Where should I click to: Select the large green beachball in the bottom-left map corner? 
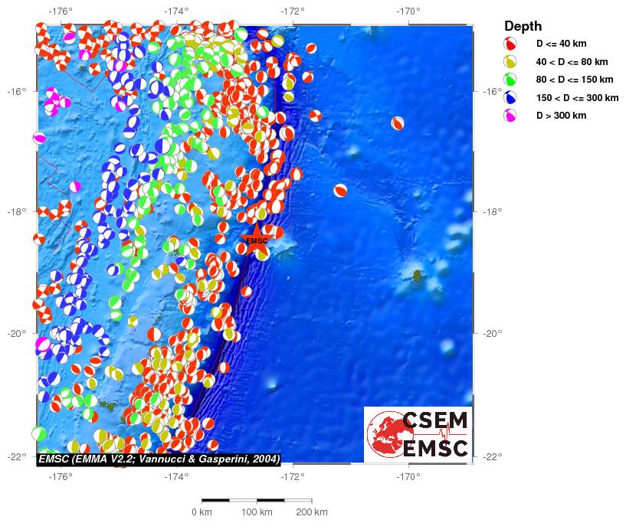click(x=39, y=433)
